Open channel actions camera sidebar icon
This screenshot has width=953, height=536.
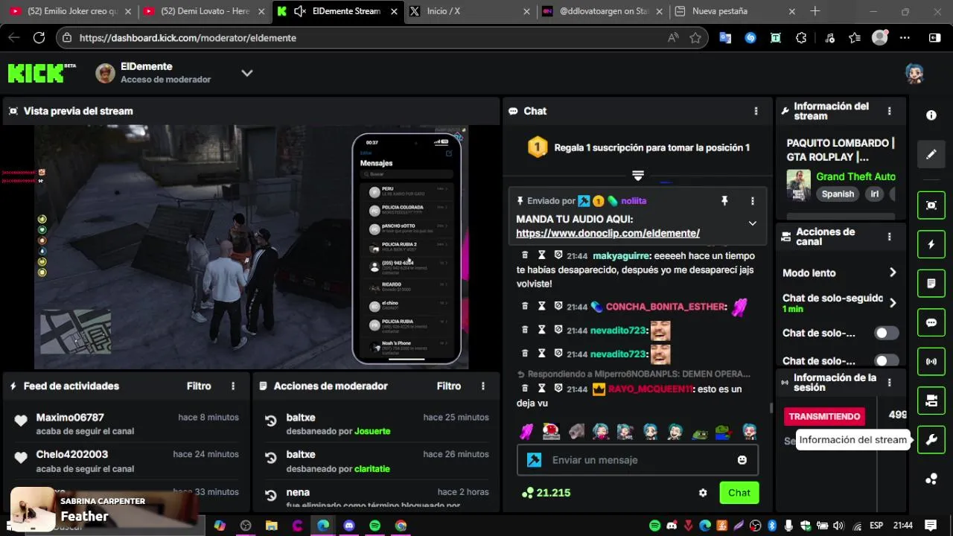(931, 401)
